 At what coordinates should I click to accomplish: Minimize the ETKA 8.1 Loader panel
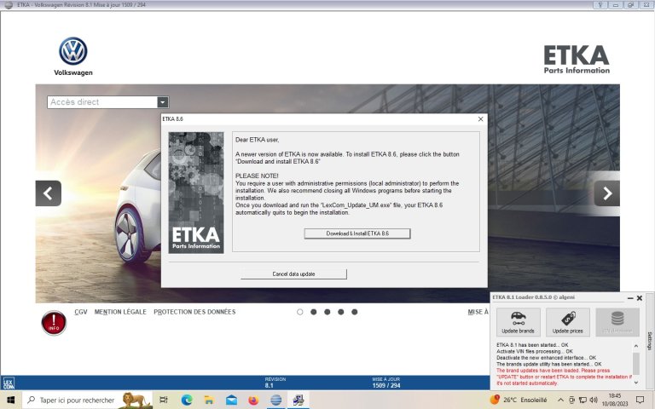630,298
